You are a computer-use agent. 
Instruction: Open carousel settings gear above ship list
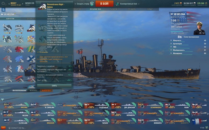(x=205, y=100)
